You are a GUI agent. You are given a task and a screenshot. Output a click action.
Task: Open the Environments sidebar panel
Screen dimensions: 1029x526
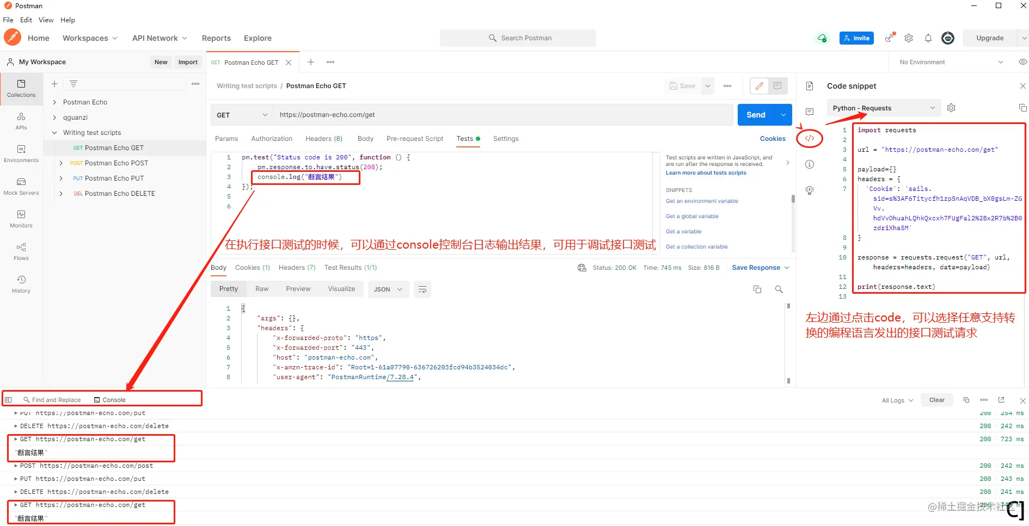[x=21, y=154]
